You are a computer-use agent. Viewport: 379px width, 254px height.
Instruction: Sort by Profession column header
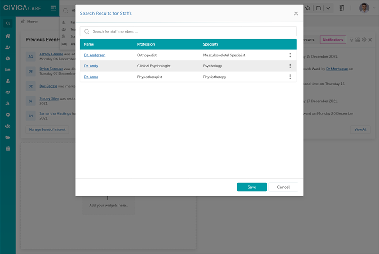(146, 44)
